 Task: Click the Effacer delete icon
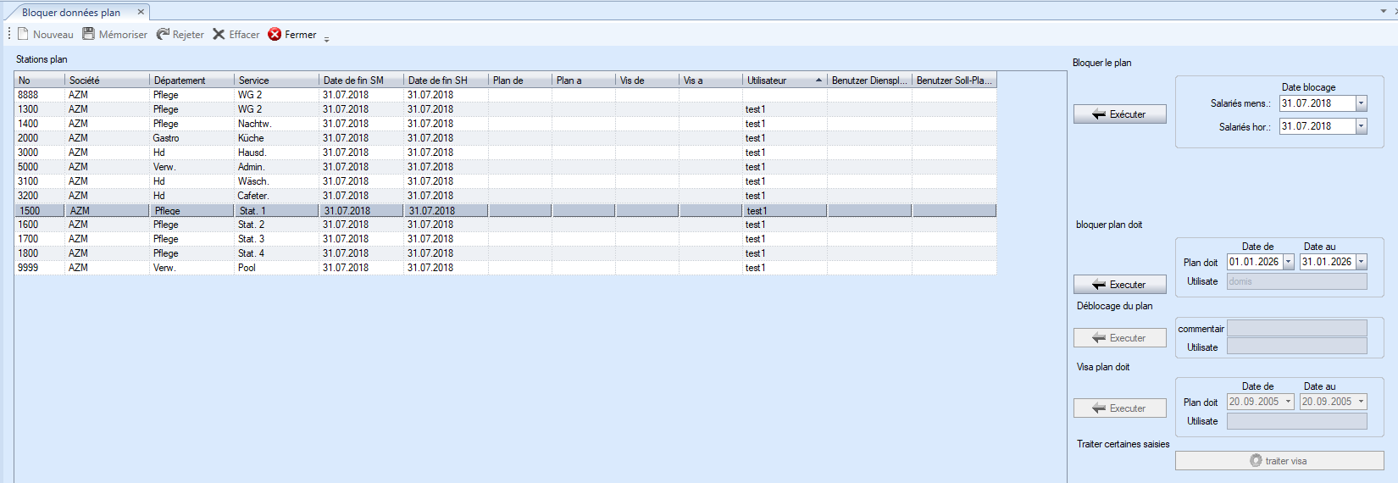click(x=219, y=34)
